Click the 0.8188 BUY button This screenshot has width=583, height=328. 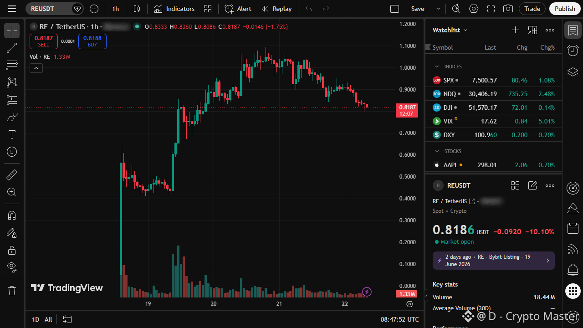pos(92,41)
